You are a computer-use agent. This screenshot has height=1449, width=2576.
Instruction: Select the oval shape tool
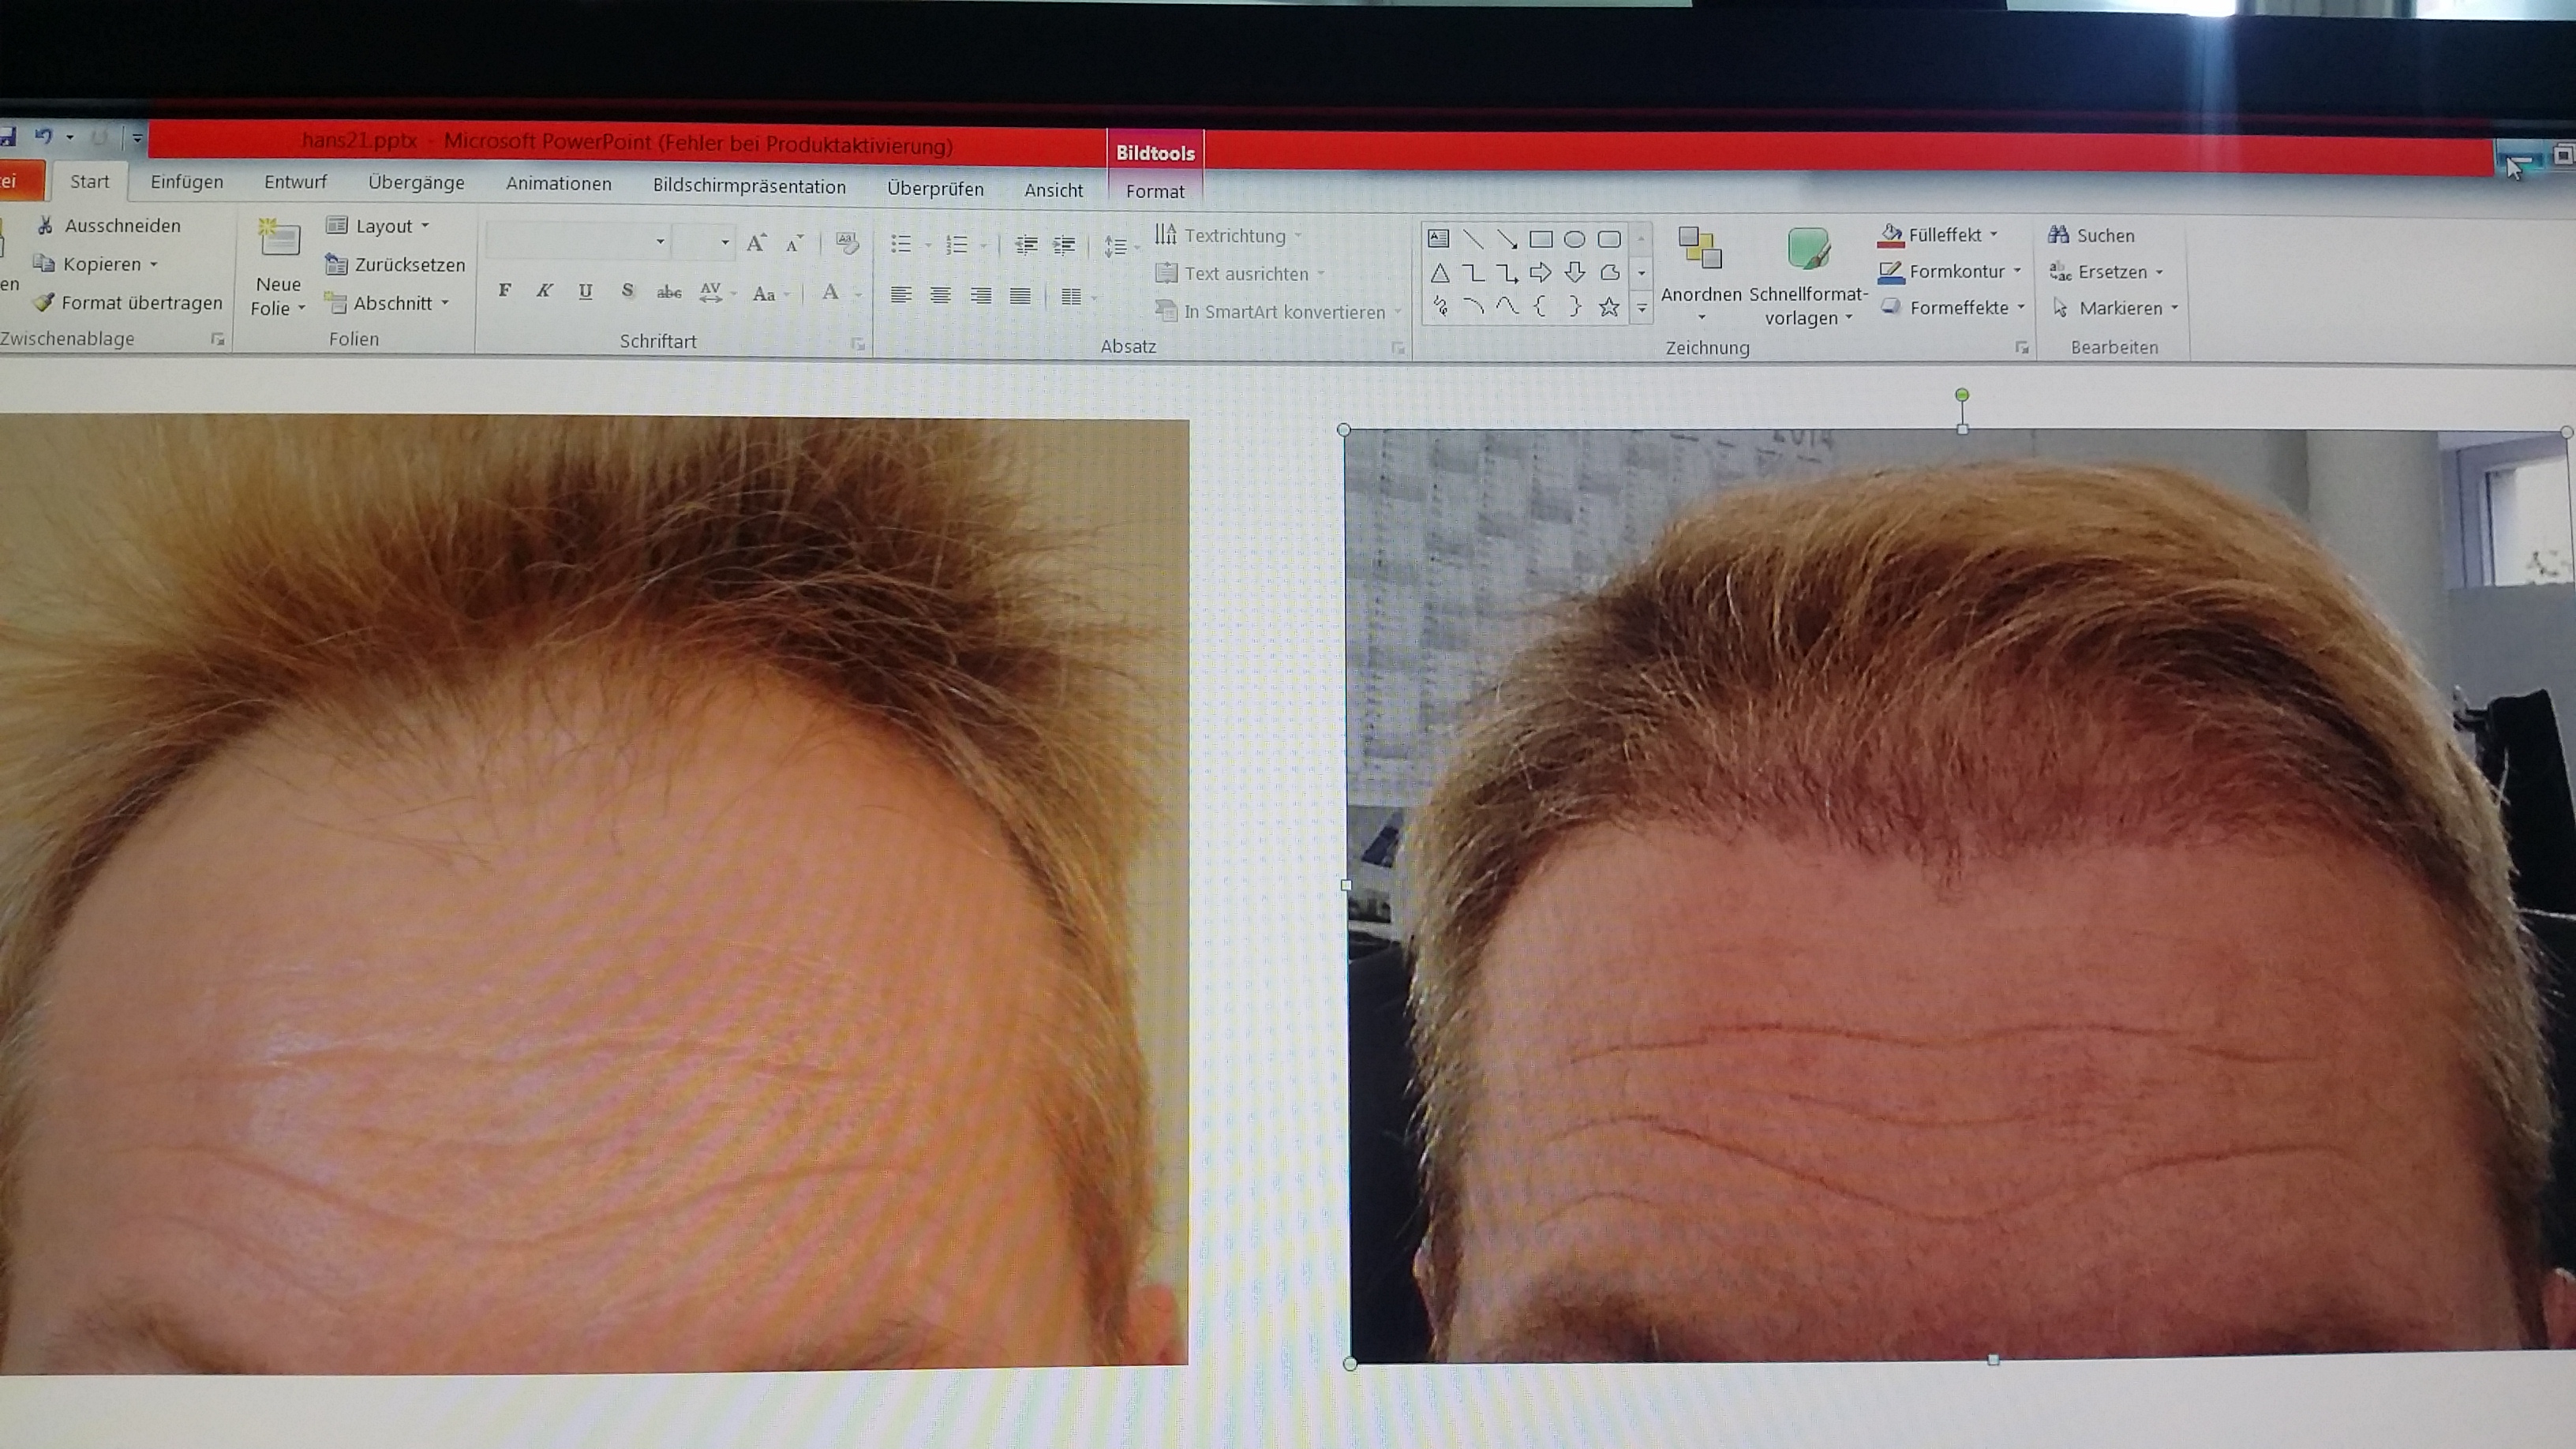click(1574, 239)
